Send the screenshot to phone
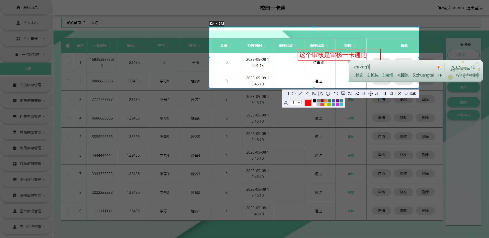 pyautogui.click(x=384, y=94)
